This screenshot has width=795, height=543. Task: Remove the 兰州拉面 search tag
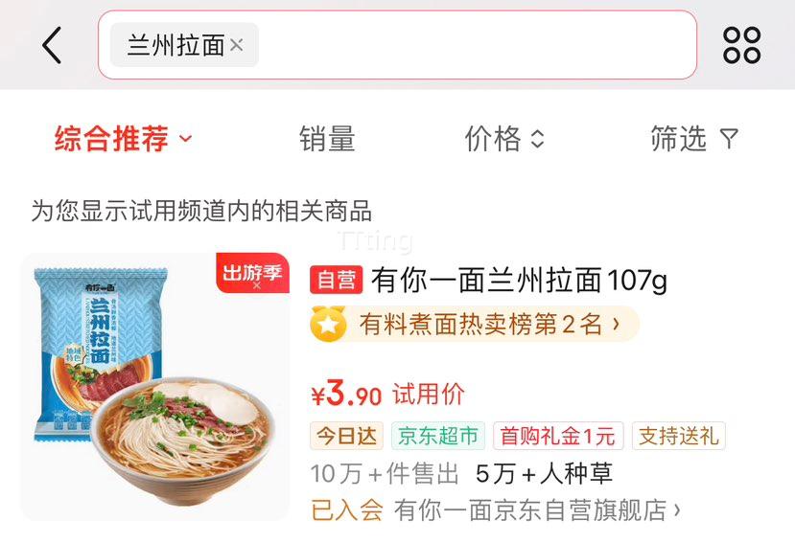click(x=236, y=45)
